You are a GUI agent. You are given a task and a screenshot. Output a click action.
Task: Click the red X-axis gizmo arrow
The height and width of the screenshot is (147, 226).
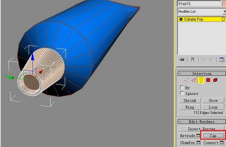[x=41, y=71]
